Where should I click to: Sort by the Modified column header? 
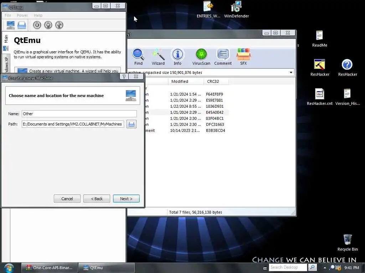(x=185, y=81)
